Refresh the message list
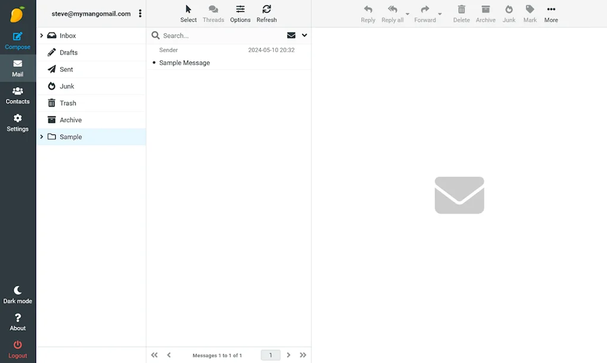This screenshot has width=607, height=363. pos(266,13)
